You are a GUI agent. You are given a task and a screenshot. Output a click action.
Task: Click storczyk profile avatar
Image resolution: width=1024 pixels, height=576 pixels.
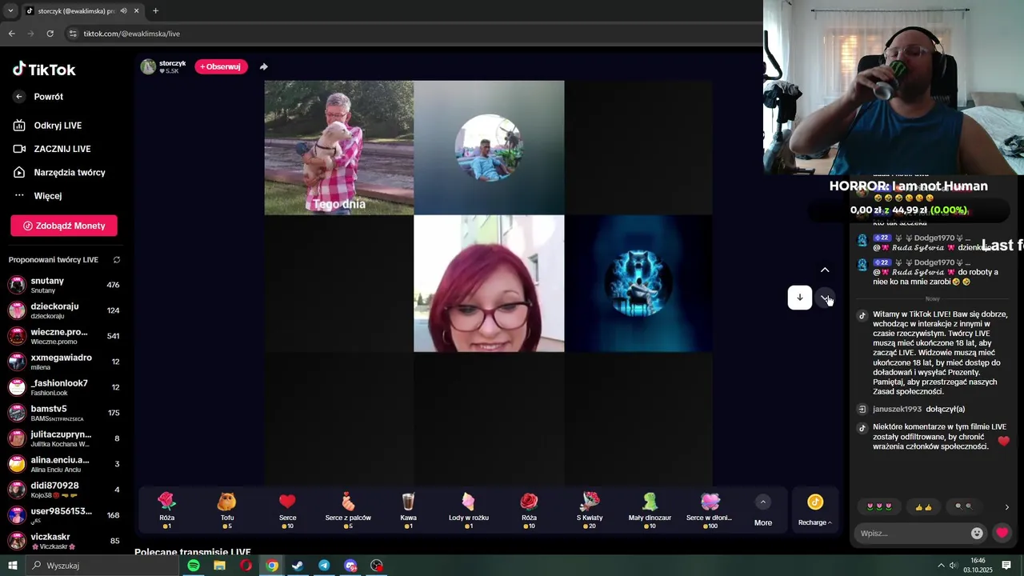click(148, 66)
